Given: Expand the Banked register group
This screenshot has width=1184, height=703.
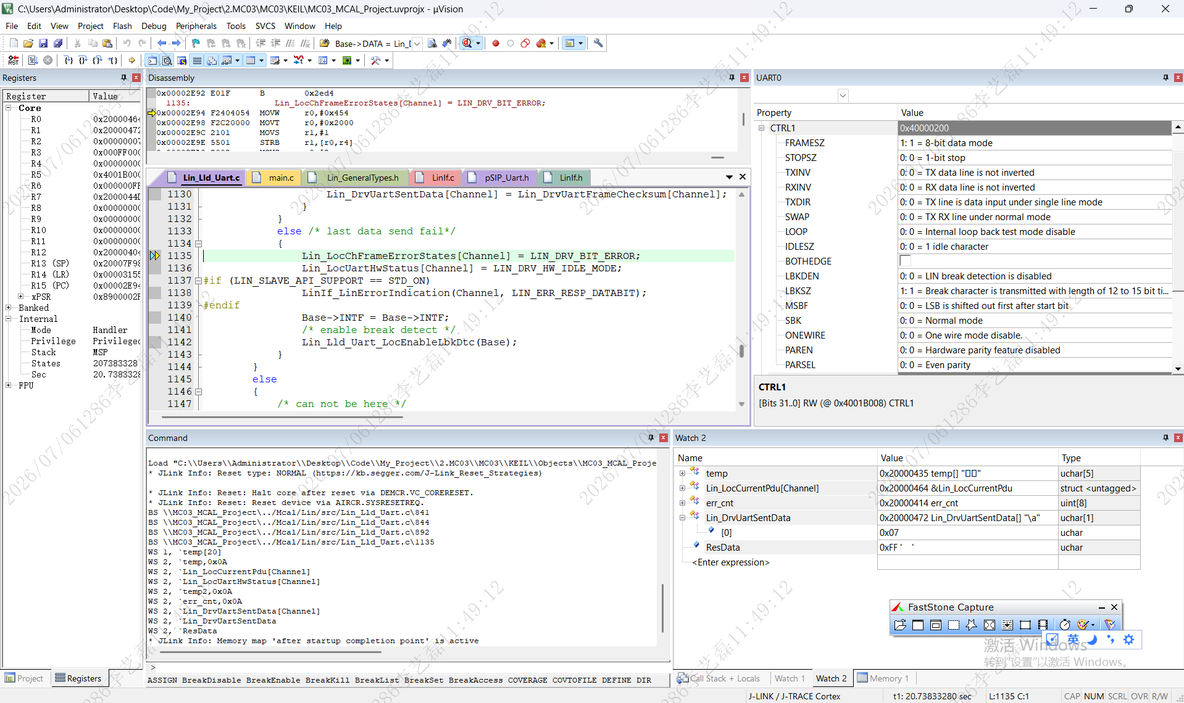Looking at the screenshot, I should [x=9, y=308].
